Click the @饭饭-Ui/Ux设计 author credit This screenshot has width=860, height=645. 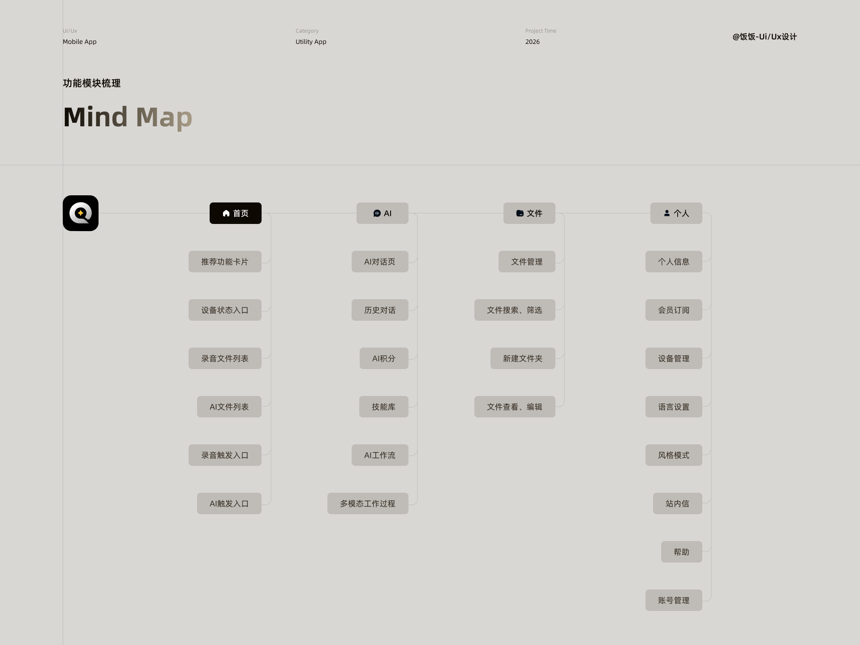(x=765, y=37)
